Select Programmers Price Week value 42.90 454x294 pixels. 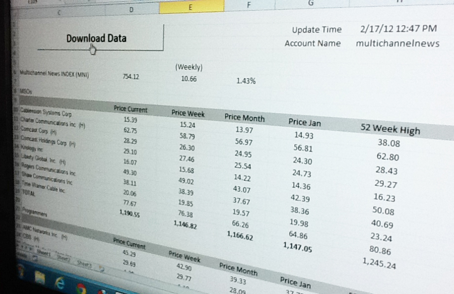click(x=184, y=267)
